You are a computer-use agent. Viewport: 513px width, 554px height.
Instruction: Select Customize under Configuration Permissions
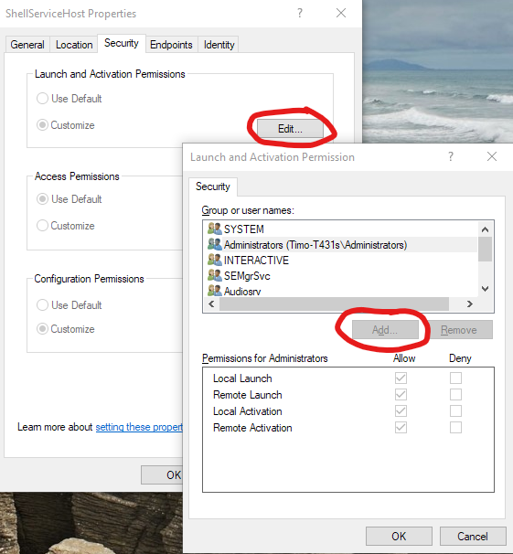[x=66, y=329]
